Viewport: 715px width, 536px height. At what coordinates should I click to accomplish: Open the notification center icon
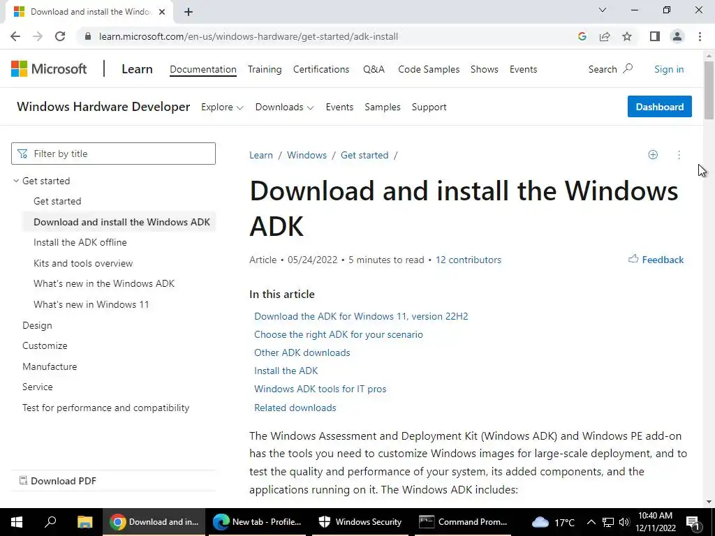coord(693,522)
